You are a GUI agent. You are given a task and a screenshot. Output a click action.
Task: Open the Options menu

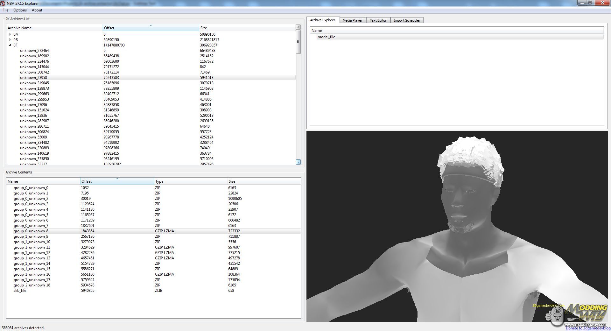[x=20, y=10]
